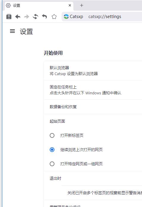
Task: Click the forward arrow in the toolbar
Action: point(27,17)
